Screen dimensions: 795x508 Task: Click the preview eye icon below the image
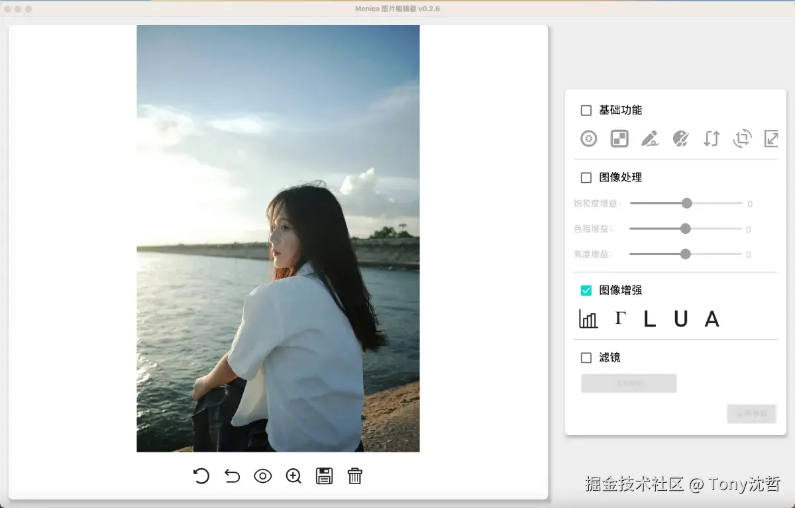click(x=262, y=476)
